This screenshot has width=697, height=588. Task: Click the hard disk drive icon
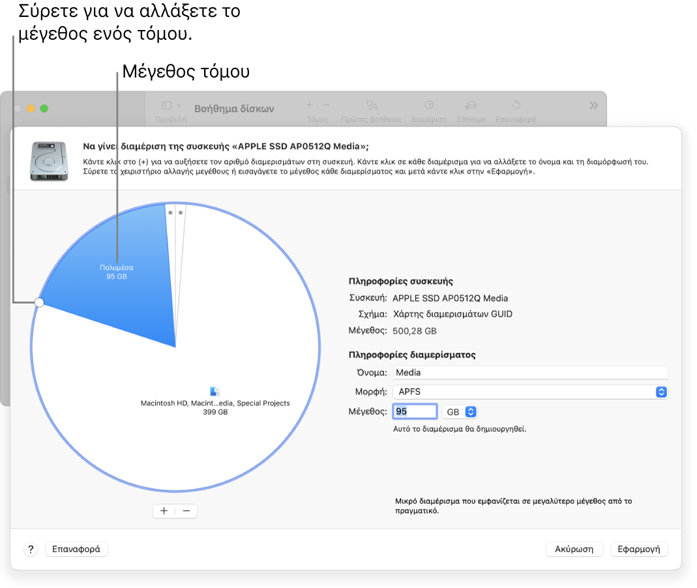[x=49, y=161]
